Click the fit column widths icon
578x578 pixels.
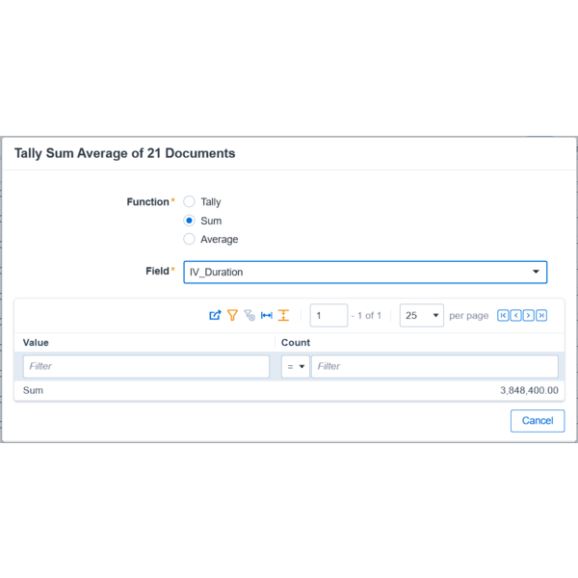[x=267, y=316]
